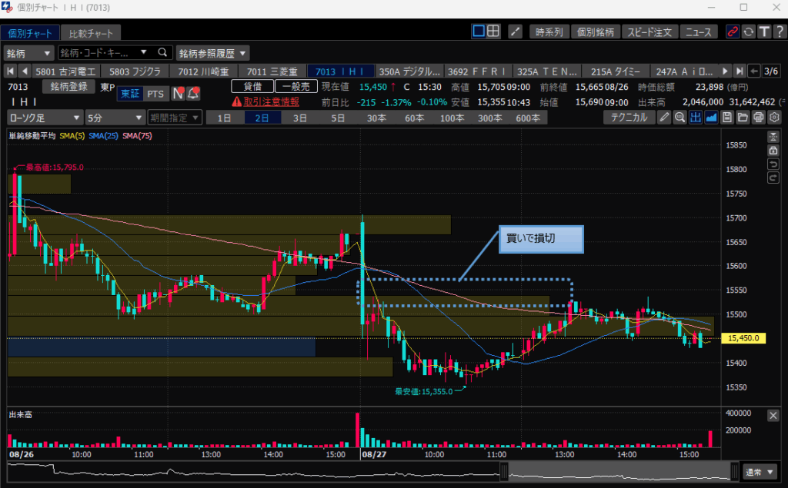Image resolution: width=788 pixels, height=488 pixels.
Task: Click the pencil drawing tool icon
Action: [x=665, y=118]
